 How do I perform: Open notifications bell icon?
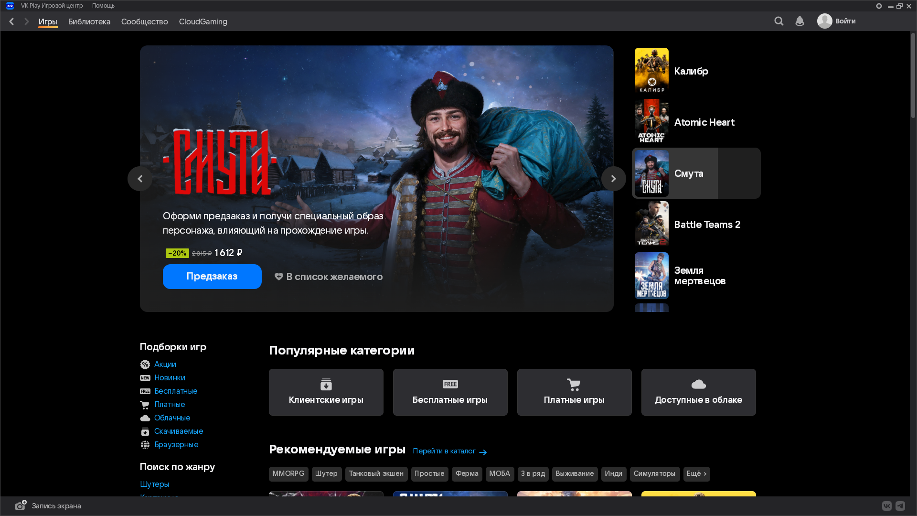click(x=800, y=21)
